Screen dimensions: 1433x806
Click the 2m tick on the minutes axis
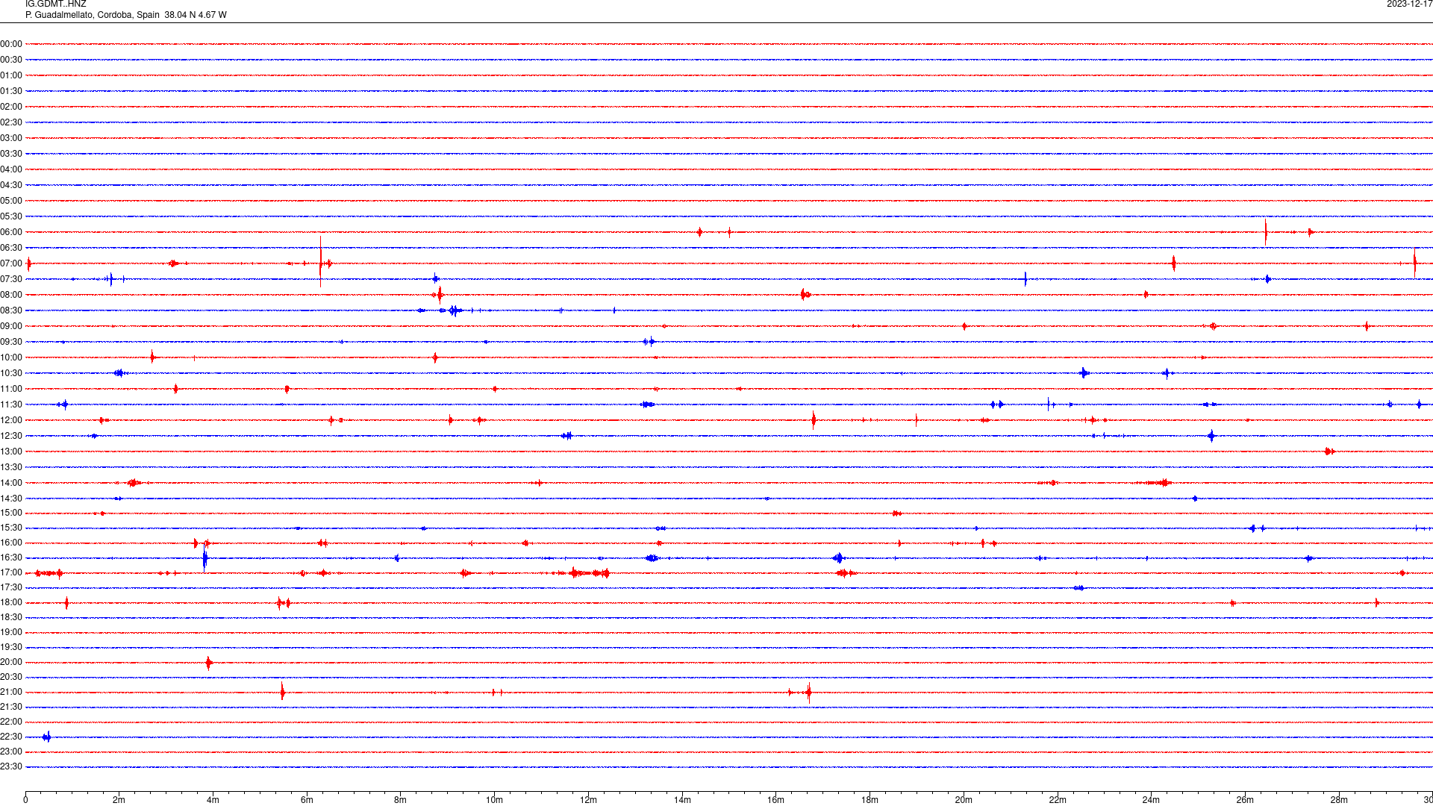click(x=119, y=800)
